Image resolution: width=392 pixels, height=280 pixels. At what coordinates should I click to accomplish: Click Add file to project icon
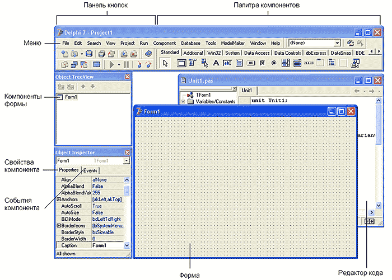124,54
